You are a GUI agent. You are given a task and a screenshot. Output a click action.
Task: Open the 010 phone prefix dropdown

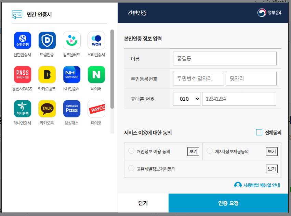click(187, 99)
